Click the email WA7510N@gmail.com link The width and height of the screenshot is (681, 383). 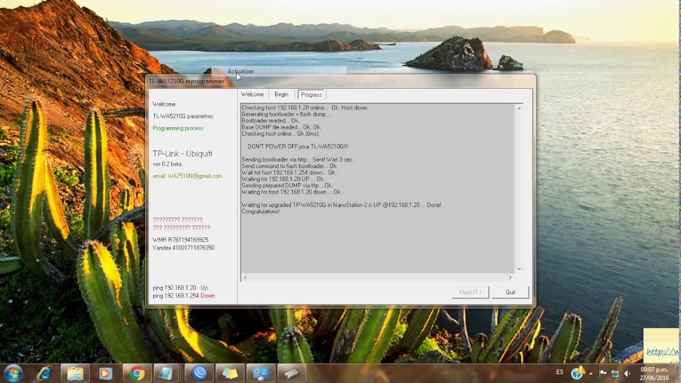[x=187, y=176]
